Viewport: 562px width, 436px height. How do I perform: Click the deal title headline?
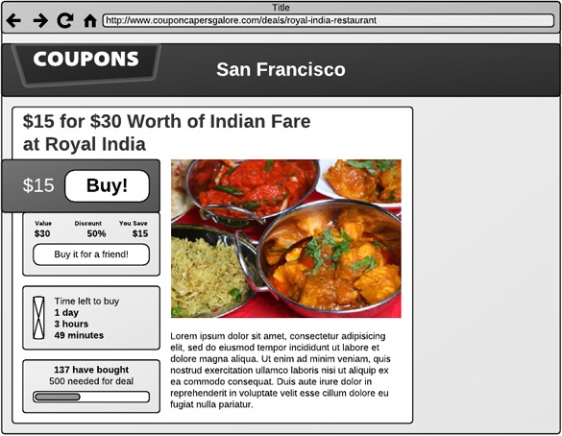166,133
